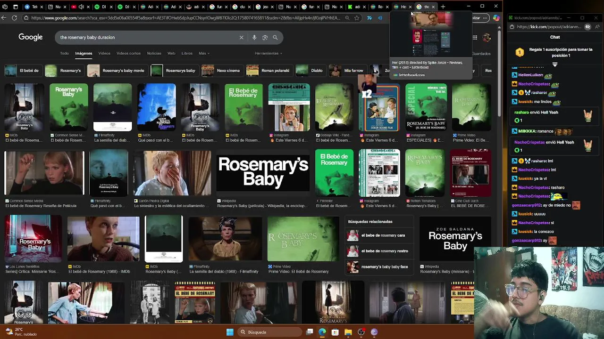The image size is (604, 339).
Task: Click 'Regala 1 suscripción' banner in chat
Action: pos(553,52)
